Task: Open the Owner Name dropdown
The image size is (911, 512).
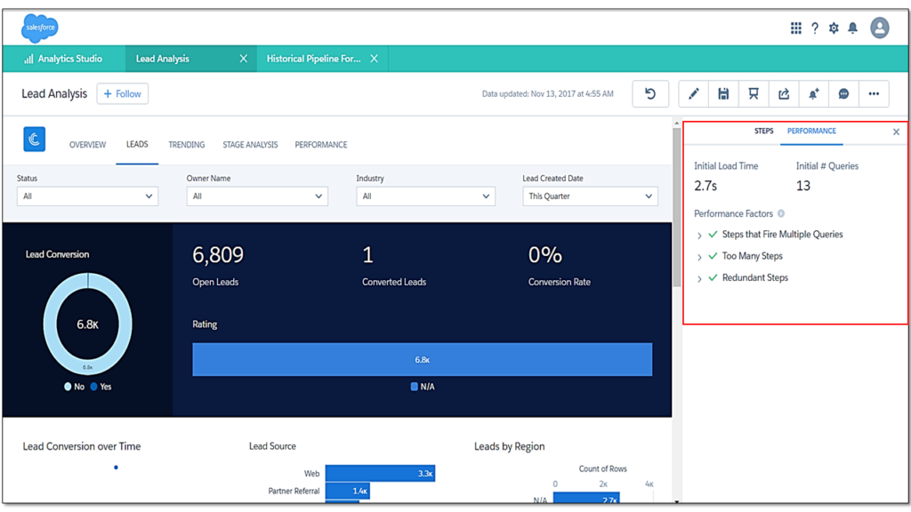Action: [x=257, y=196]
